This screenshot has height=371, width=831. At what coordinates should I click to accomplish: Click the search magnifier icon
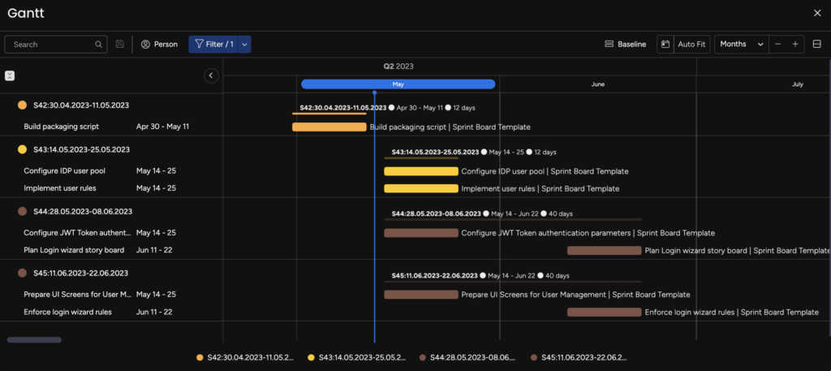pos(99,44)
